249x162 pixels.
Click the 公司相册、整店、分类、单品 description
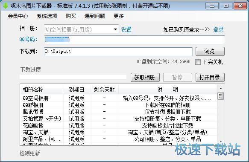pos(168,139)
